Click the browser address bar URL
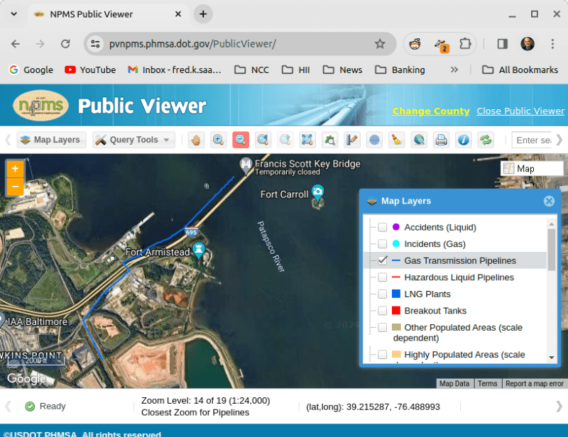This screenshot has height=437, width=568. (x=192, y=44)
